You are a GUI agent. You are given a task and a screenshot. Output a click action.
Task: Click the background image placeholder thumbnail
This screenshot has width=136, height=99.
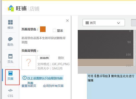tap(29, 62)
